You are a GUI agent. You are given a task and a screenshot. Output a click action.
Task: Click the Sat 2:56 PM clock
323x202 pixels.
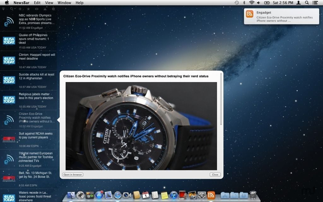pos(283,3)
